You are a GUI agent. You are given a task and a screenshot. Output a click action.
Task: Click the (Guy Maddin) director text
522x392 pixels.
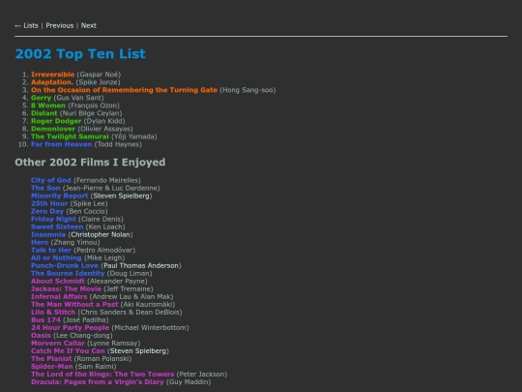click(188, 382)
